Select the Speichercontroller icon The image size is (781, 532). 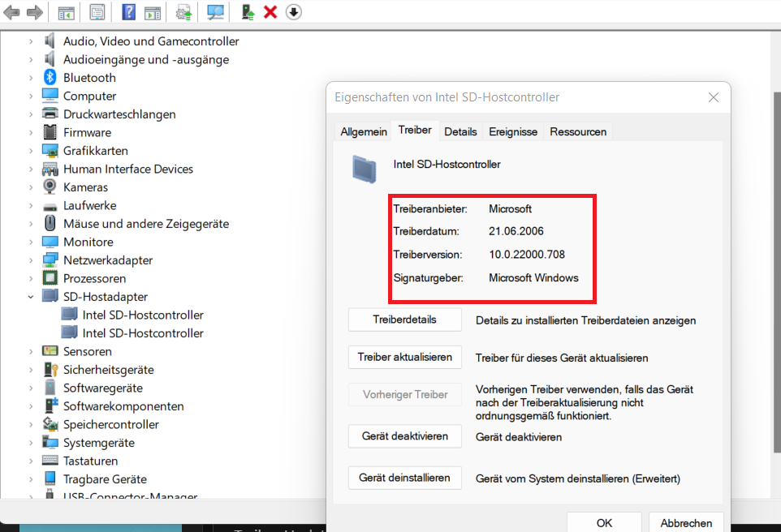coord(50,424)
